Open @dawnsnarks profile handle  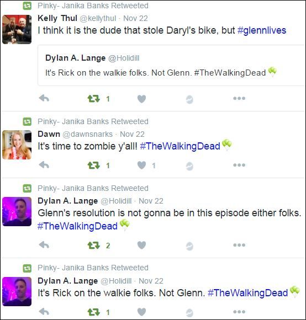[87, 134]
